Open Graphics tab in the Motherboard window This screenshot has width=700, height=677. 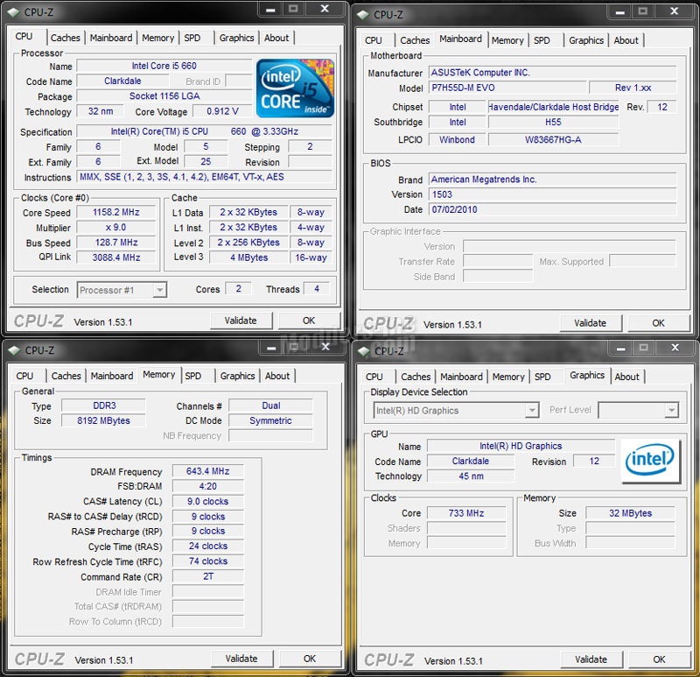(586, 40)
